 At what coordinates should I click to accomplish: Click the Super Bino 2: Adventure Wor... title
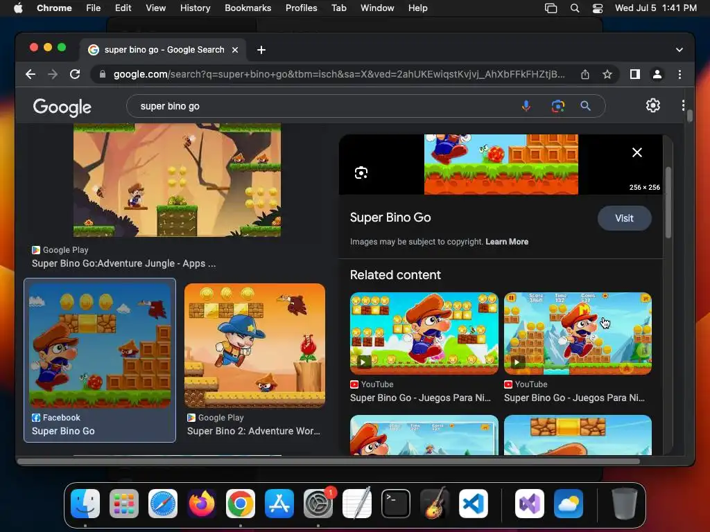pos(254,431)
